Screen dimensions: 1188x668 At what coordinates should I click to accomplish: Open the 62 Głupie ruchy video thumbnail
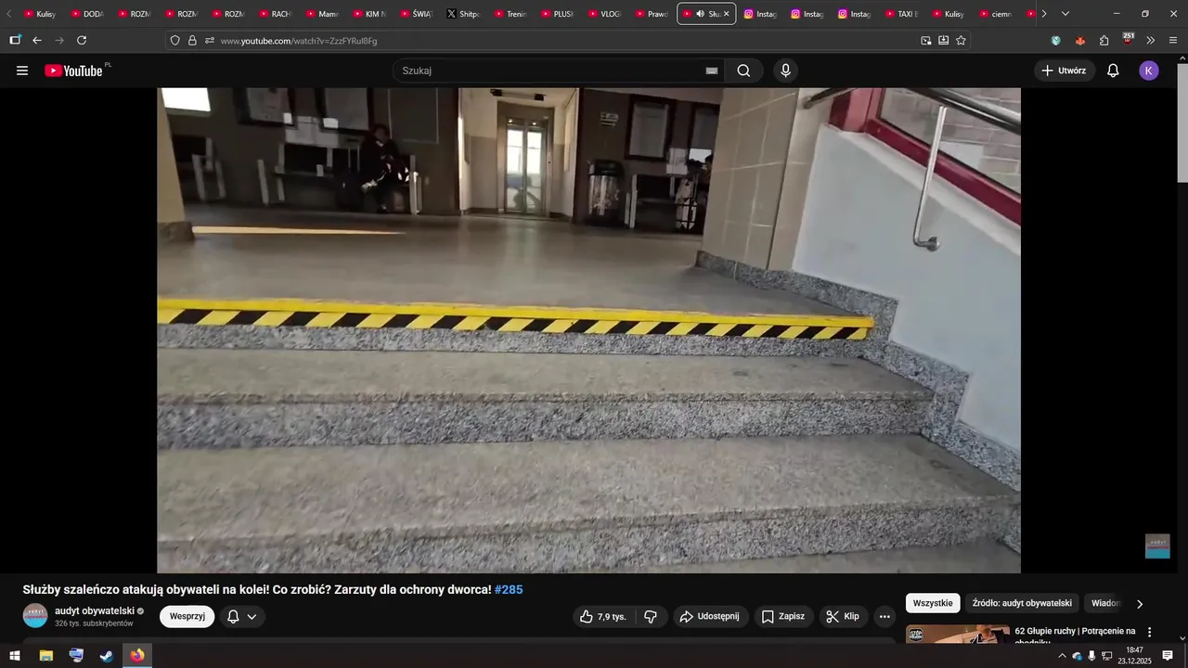coord(957,635)
